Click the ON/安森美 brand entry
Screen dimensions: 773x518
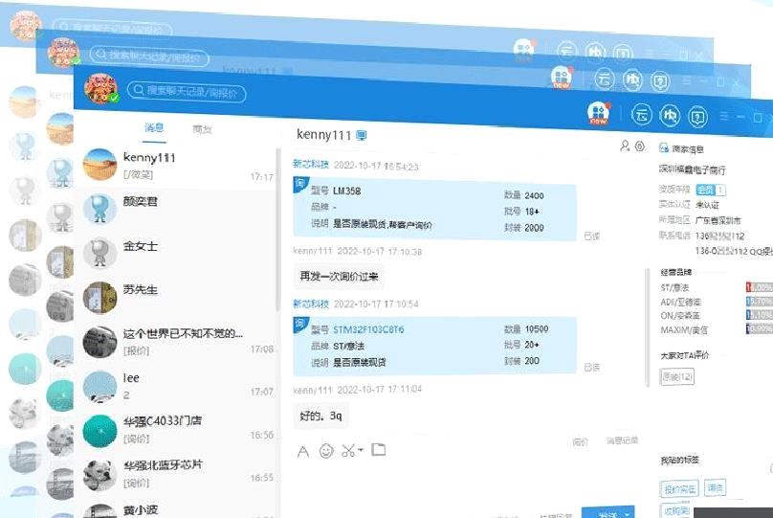[680, 315]
